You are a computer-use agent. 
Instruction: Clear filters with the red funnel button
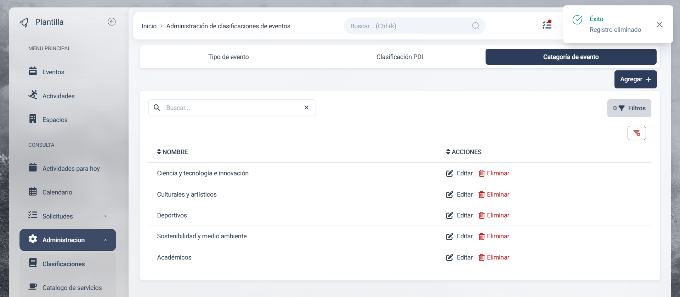(x=636, y=133)
